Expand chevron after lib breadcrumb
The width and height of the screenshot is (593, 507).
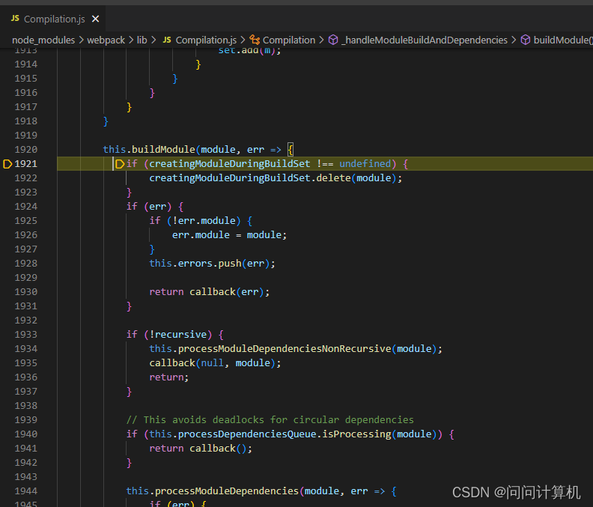[x=153, y=40]
